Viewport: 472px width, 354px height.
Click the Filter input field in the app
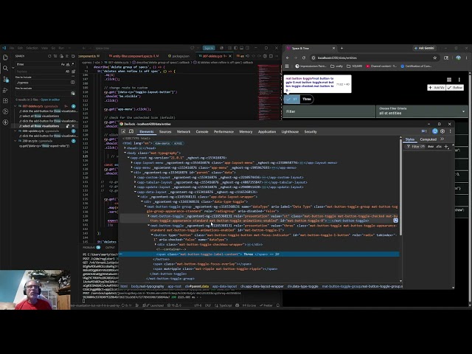(329, 111)
